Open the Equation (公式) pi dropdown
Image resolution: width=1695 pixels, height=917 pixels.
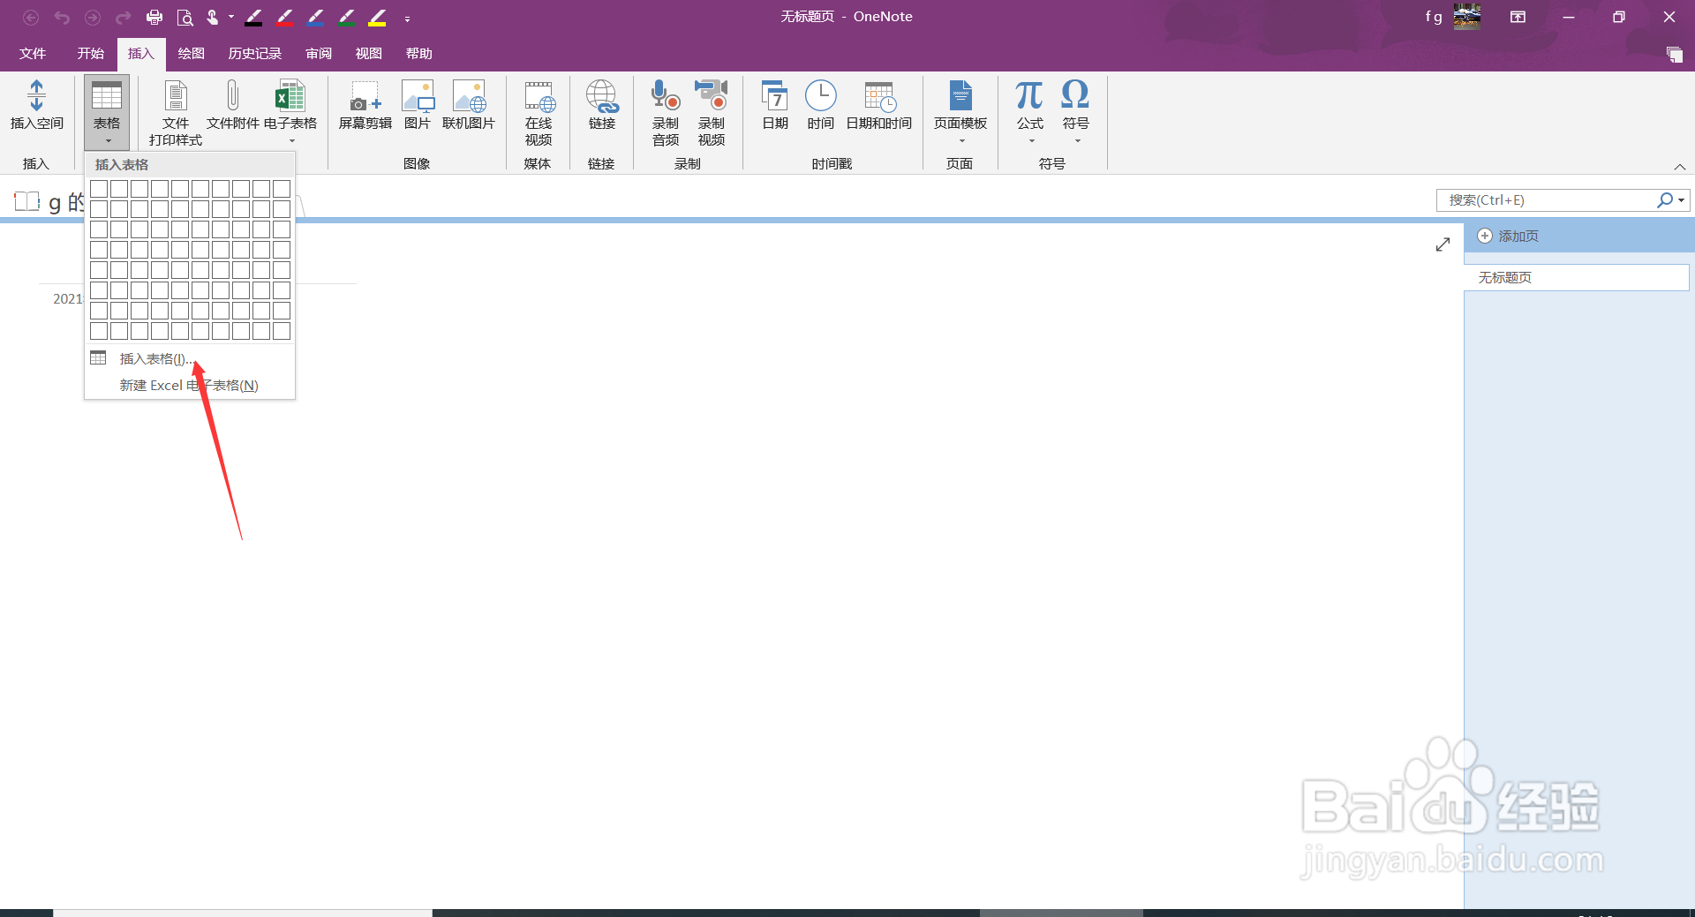(x=1029, y=111)
